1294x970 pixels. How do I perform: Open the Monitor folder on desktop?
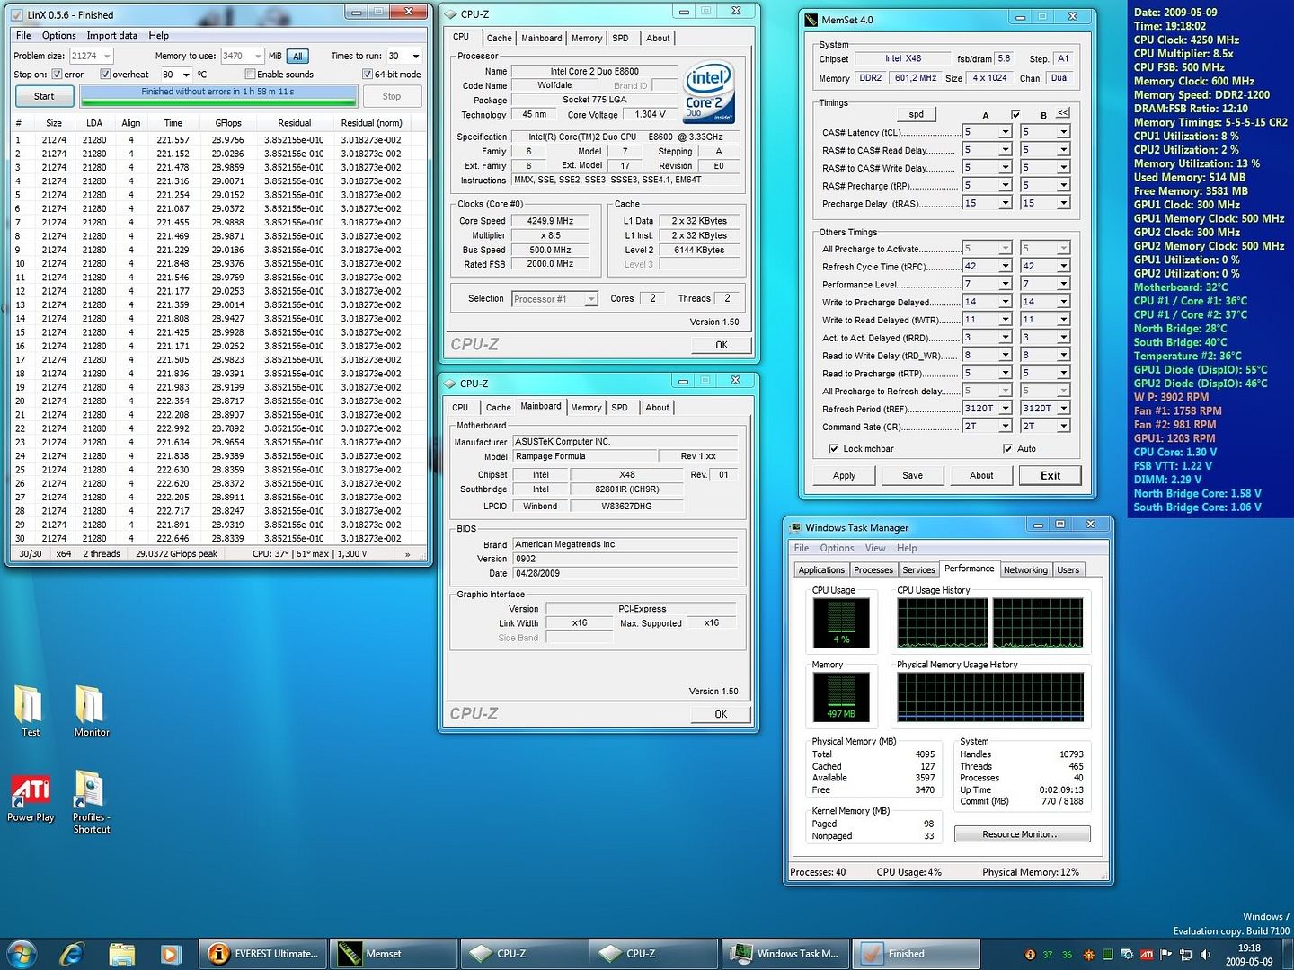[x=91, y=710]
